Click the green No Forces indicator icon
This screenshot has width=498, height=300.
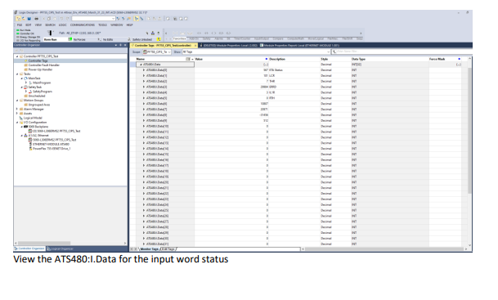point(70,39)
